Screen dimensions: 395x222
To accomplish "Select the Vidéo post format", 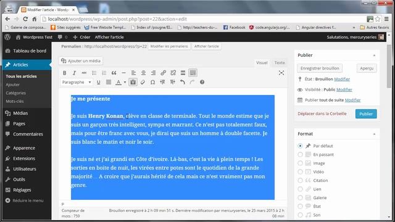I will point(300,171).
